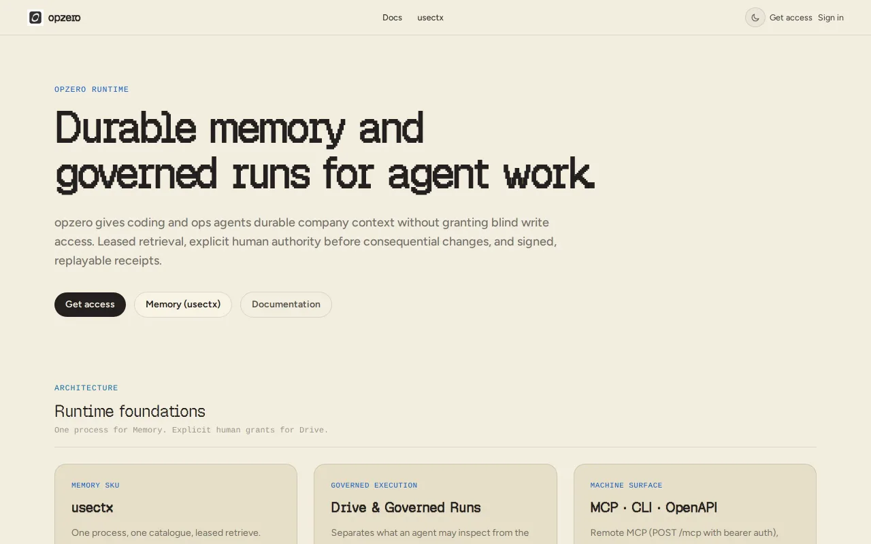
Task: Click the Runtime foundations heading
Action: coord(130,411)
